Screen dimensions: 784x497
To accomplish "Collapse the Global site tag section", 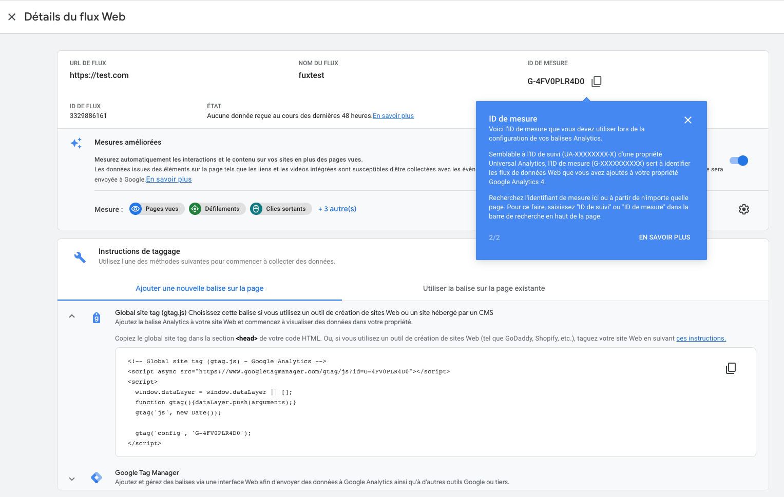I will (x=72, y=316).
